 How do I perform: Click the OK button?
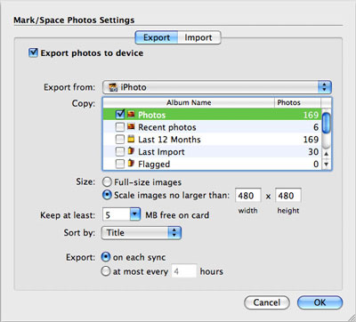tap(320, 302)
